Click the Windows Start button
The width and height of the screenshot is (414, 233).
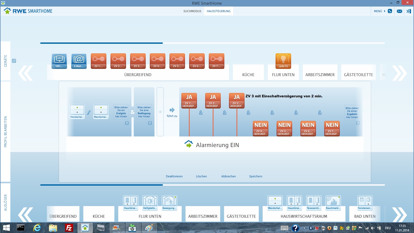[x=6, y=228]
